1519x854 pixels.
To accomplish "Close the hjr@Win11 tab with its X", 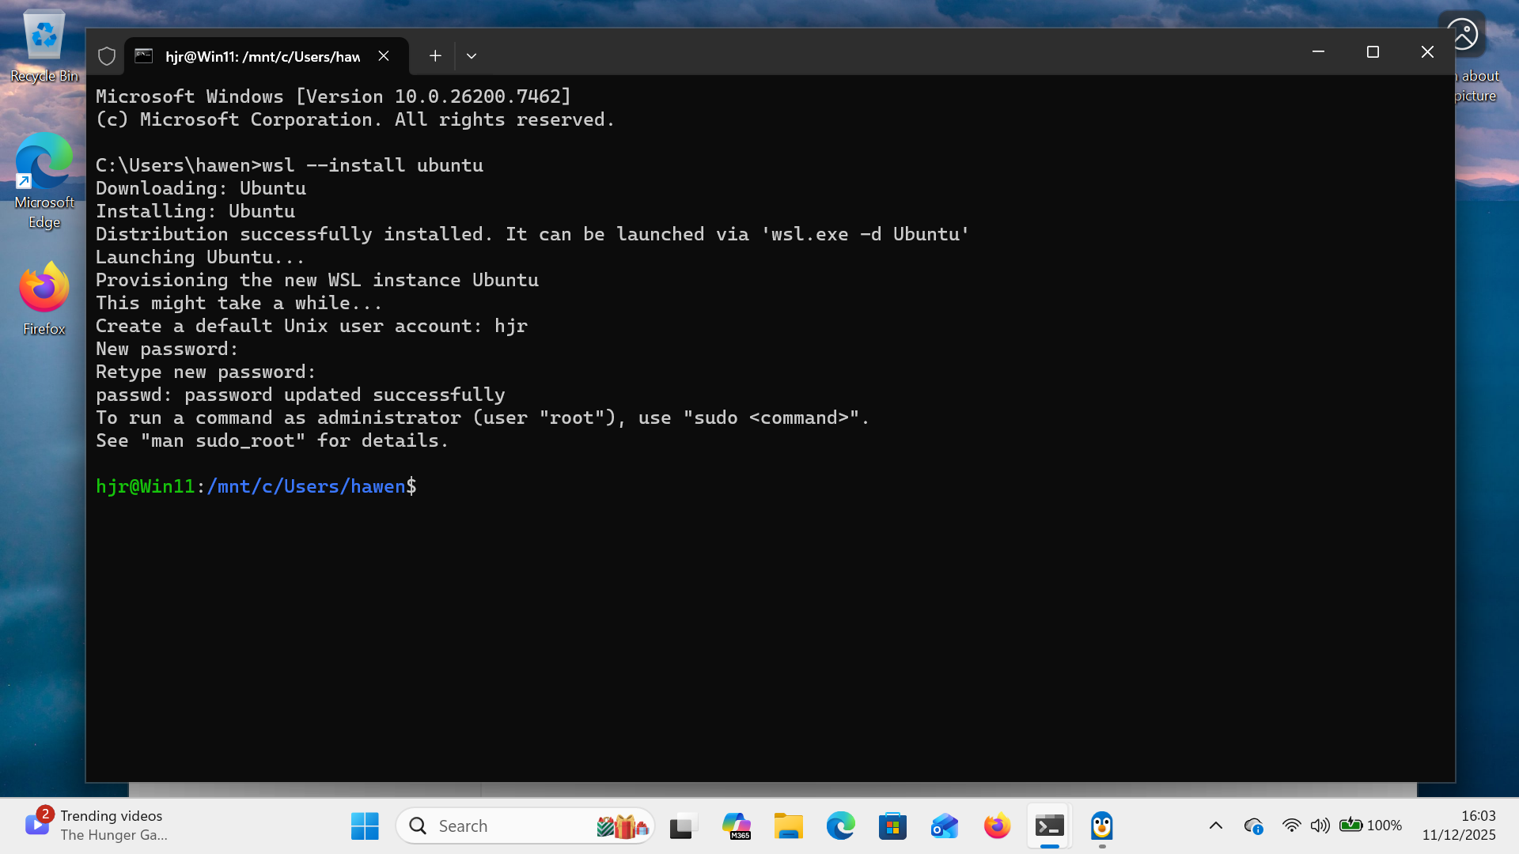I will point(384,55).
